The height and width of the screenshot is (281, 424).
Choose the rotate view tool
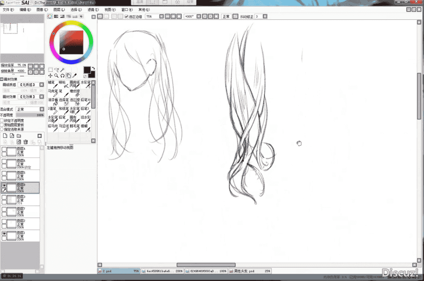pos(63,75)
